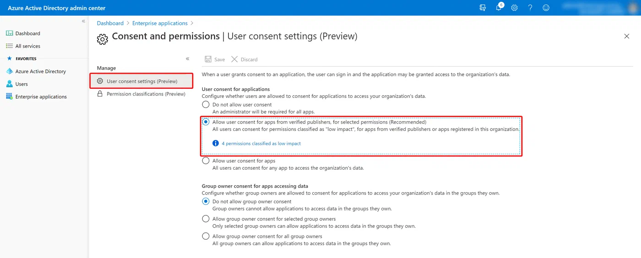
Task: Click 'All group owners can allow applications' description
Action: (302, 243)
